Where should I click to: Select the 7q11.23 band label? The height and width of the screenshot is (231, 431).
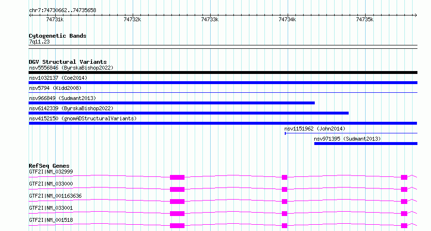39,42
